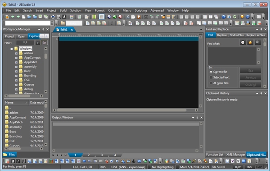Click the blue help question mark icon
The width and height of the screenshot is (270, 171).
click(x=247, y=17)
